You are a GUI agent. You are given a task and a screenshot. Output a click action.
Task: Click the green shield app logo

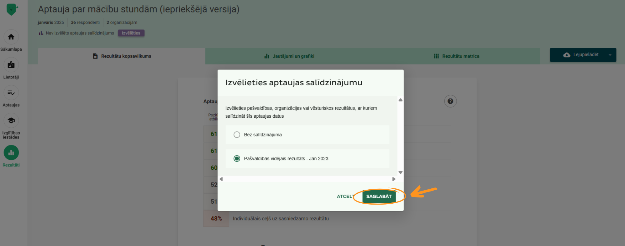point(12,9)
